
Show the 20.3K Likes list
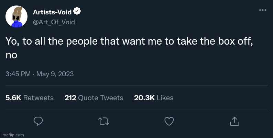click(x=154, y=98)
